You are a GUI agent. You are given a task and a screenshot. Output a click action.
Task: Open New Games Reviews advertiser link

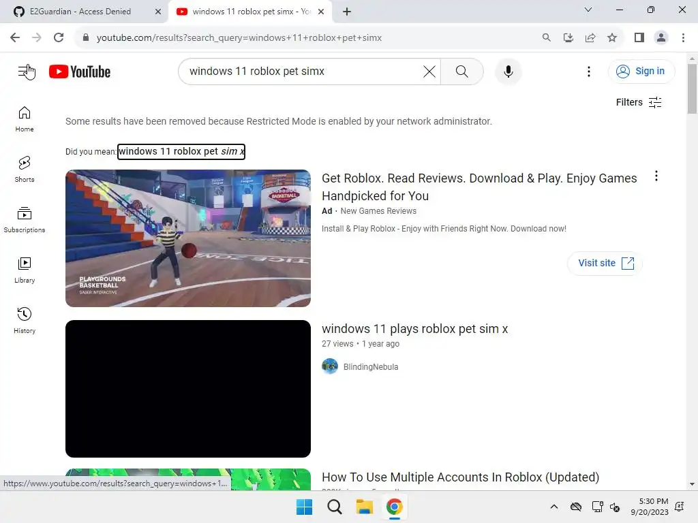click(x=378, y=211)
